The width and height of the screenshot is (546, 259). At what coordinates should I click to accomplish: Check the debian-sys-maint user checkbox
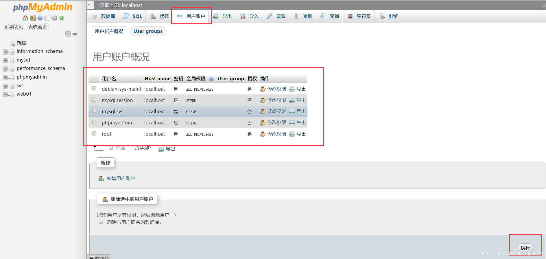[94, 88]
